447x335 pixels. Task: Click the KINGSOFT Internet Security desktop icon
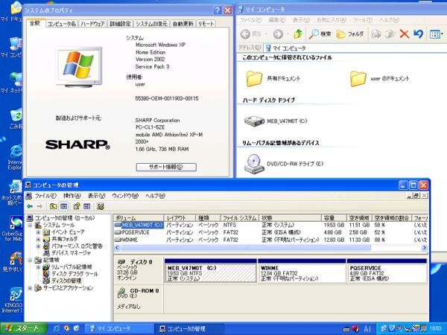[16, 295]
